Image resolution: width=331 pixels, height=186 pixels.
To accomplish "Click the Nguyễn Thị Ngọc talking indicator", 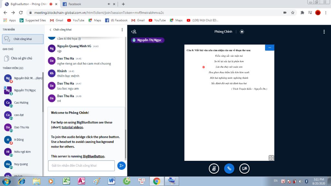I will pos(147,40).
